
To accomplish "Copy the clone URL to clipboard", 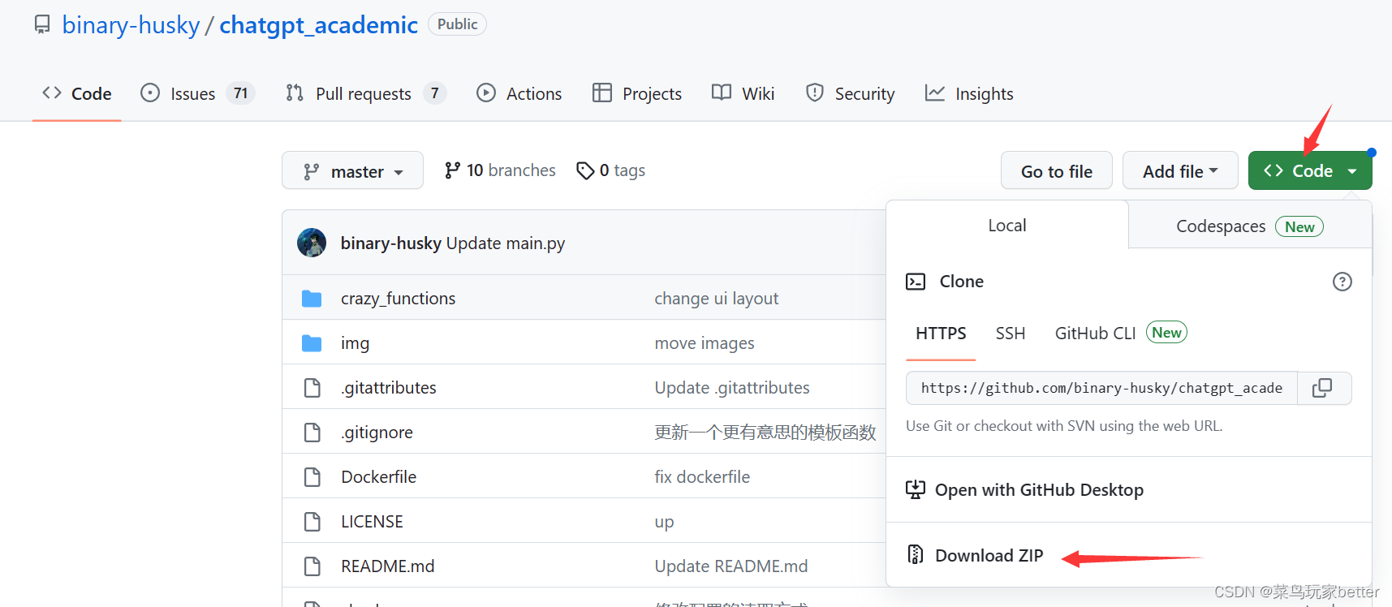I will point(1322,388).
